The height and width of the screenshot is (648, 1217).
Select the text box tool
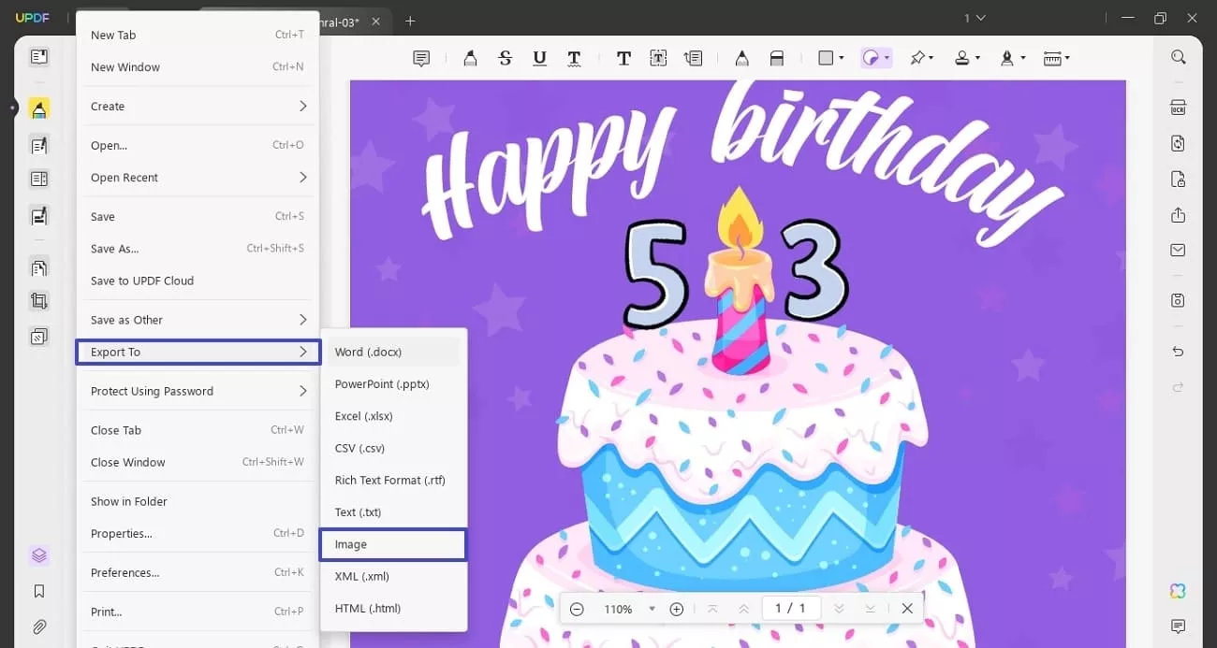tap(658, 58)
